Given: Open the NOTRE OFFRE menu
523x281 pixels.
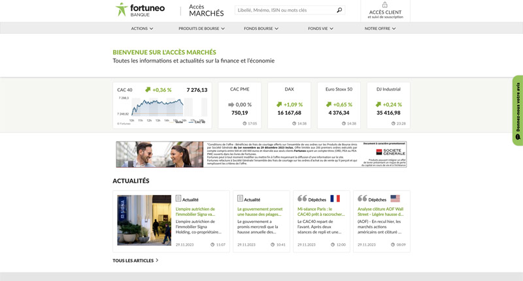Looking at the screenshot, I should 380,29.
